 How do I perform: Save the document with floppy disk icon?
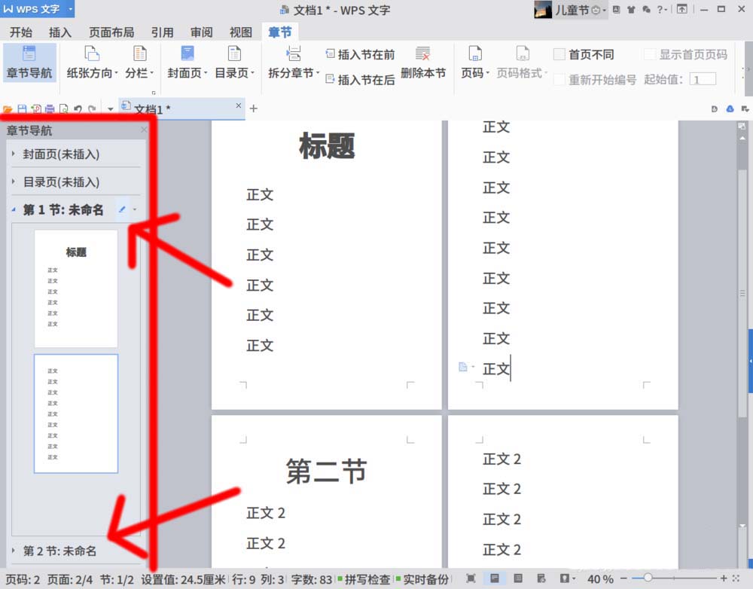(x=22, y=109)
